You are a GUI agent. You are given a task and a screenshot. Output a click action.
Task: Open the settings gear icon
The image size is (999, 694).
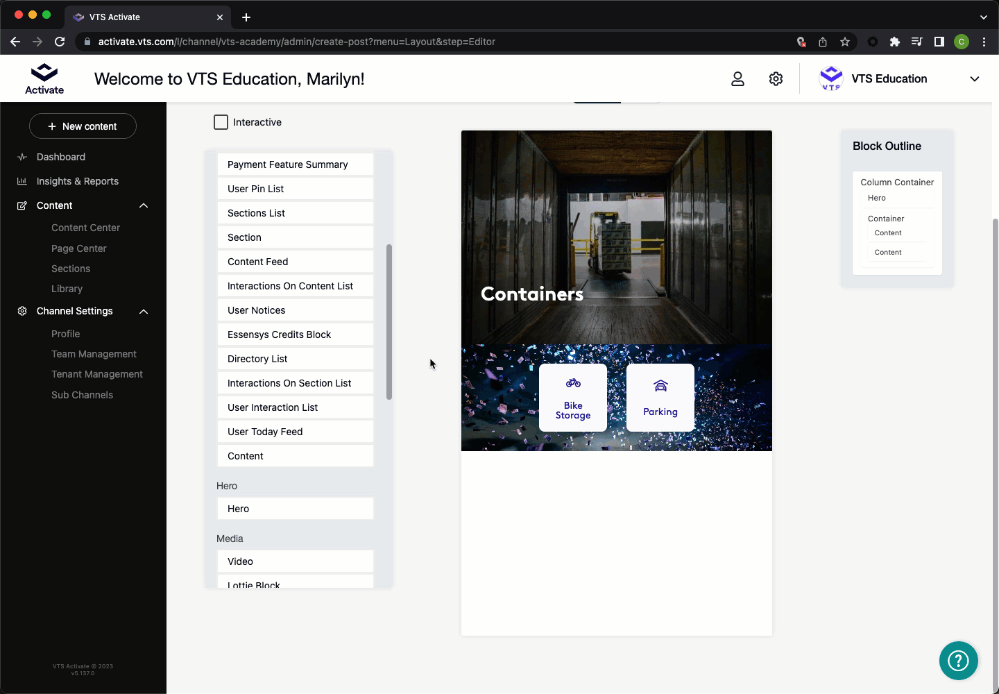(x=776, y=79)
